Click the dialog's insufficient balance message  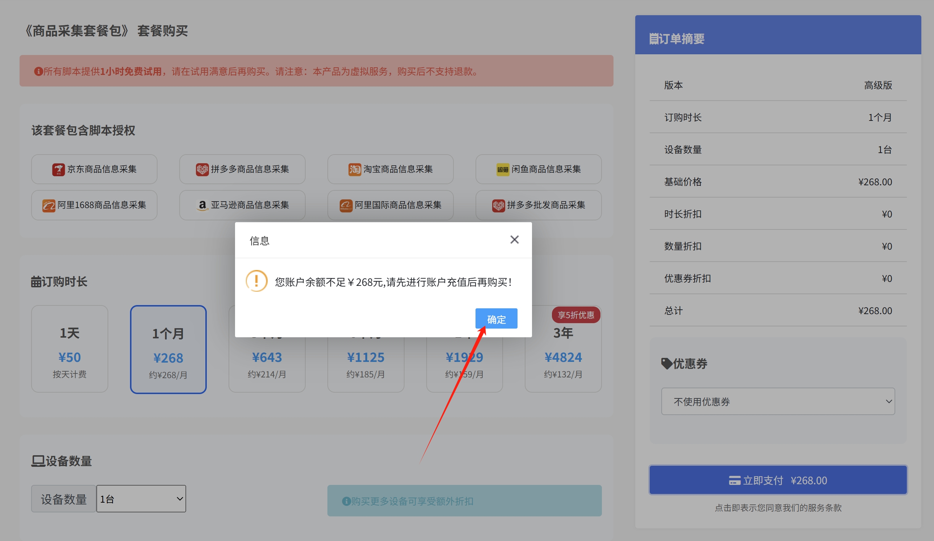[394, 282]
